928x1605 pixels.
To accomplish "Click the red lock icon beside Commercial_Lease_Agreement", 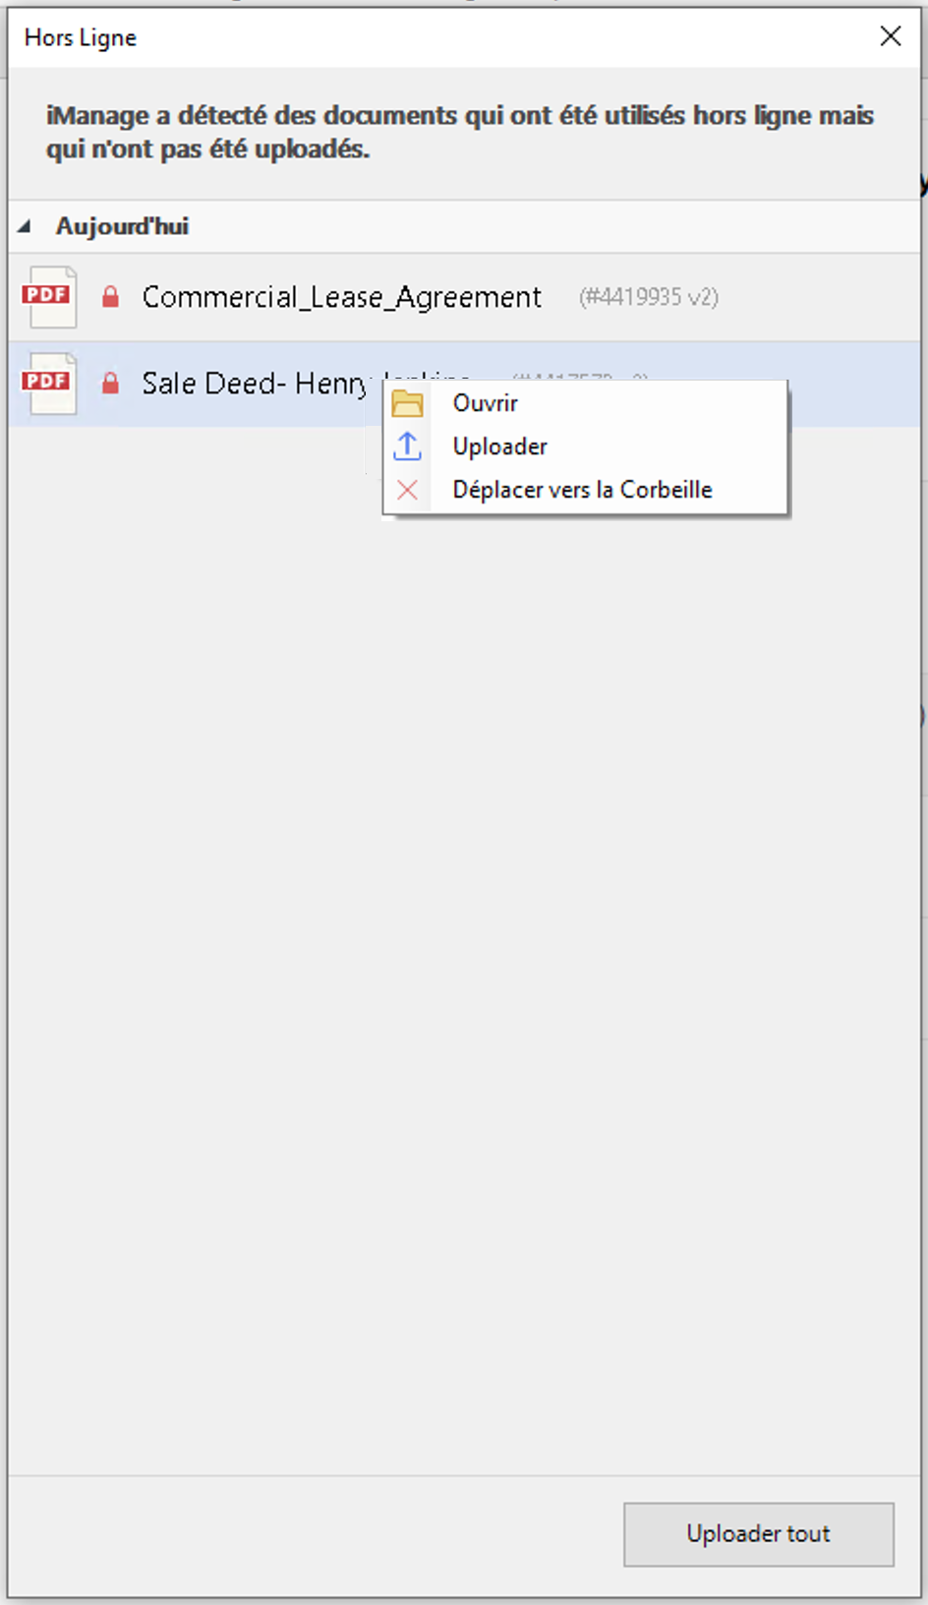I will tap(111, 297).
